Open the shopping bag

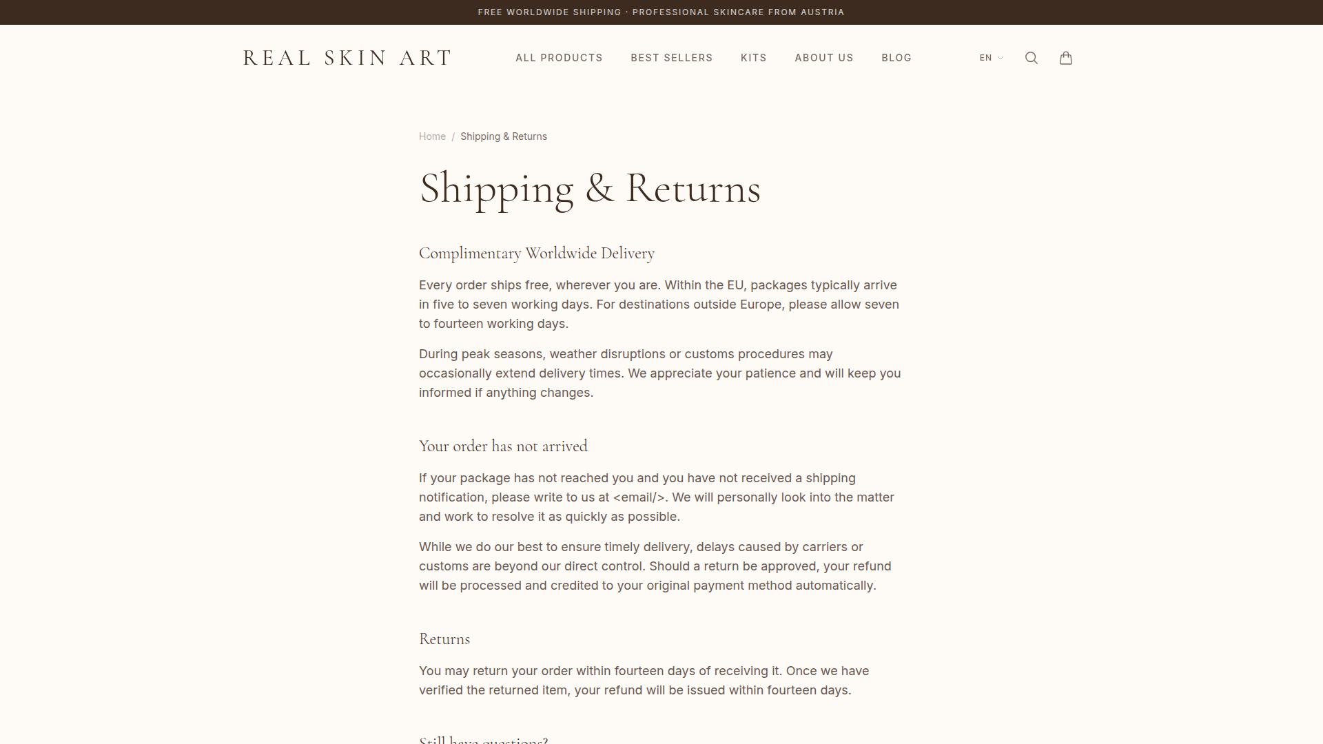coord(1065,58)
